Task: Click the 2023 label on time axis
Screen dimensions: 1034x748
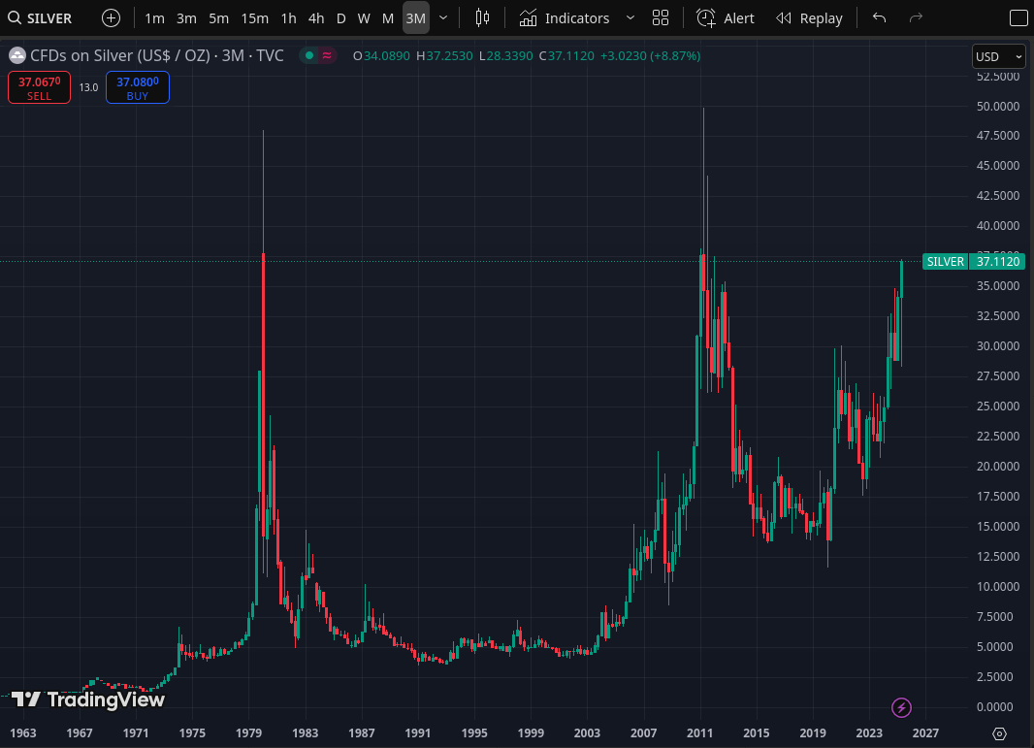Action: point(869,733)
